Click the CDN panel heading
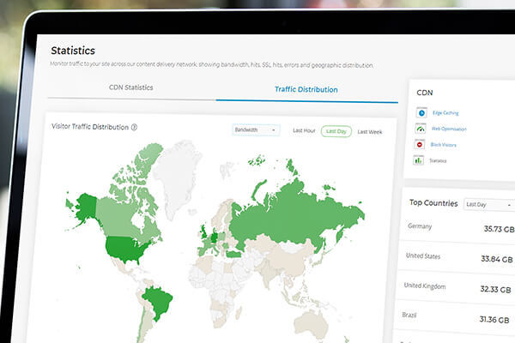The height and width of the screenshot is (343, 515). 424,93
